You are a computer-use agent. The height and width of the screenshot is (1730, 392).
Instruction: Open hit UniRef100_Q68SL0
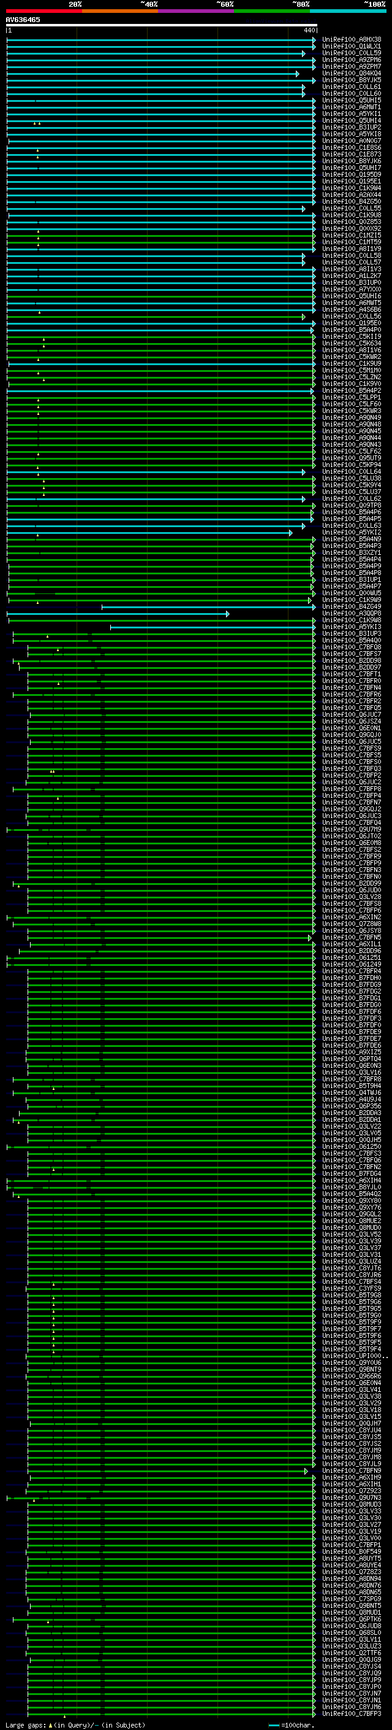click(x=352, y=1632)
